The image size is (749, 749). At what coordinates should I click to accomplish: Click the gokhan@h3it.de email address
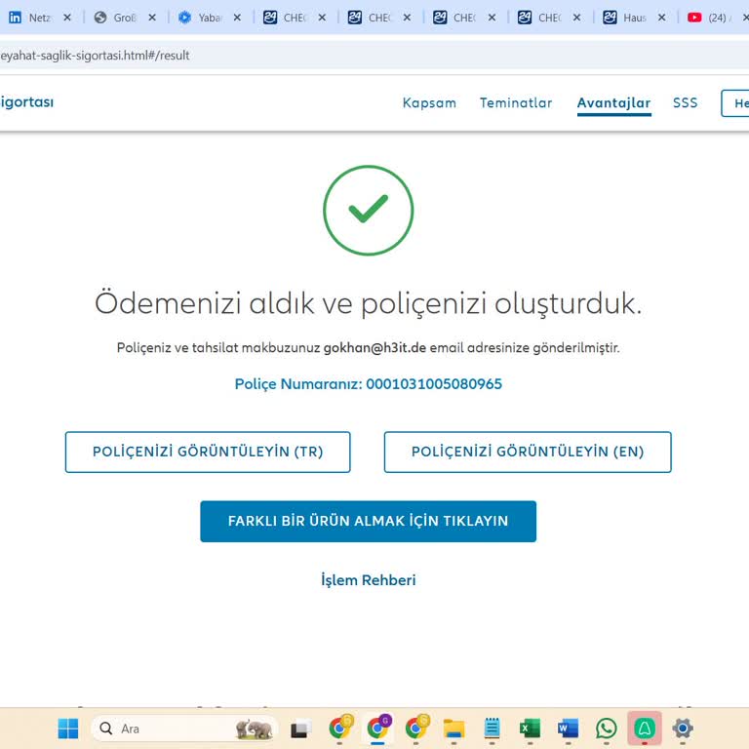coord(374,347)
